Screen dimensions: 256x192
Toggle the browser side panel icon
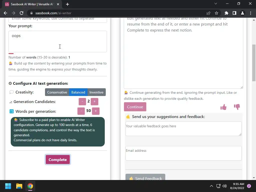(234, 13)
